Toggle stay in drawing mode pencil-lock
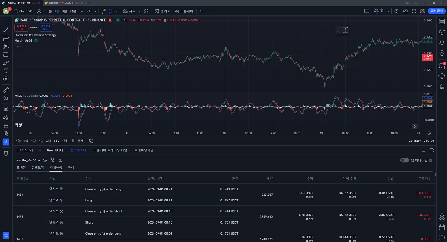Screen dimensions: 447x242 point(6,118)
